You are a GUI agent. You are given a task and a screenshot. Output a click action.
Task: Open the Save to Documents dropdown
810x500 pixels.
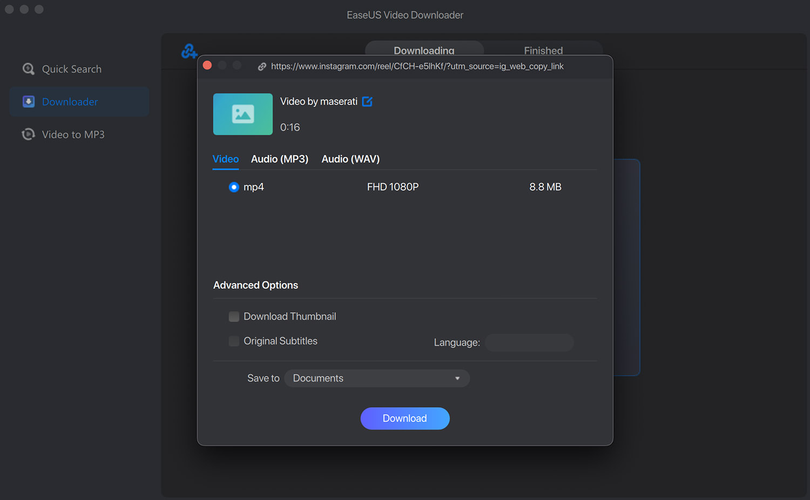tap(377, 379)
